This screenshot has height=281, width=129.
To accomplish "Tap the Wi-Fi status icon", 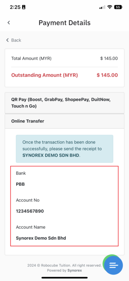I will click(110, 7).
